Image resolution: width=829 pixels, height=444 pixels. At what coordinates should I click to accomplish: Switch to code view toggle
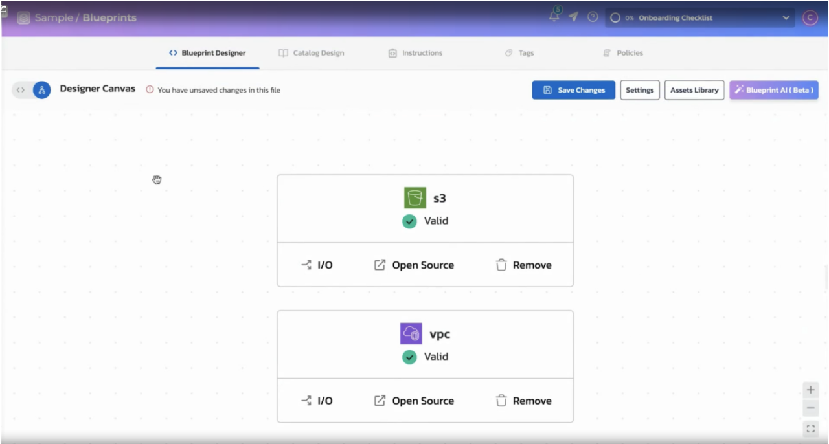tap(21, 90)
